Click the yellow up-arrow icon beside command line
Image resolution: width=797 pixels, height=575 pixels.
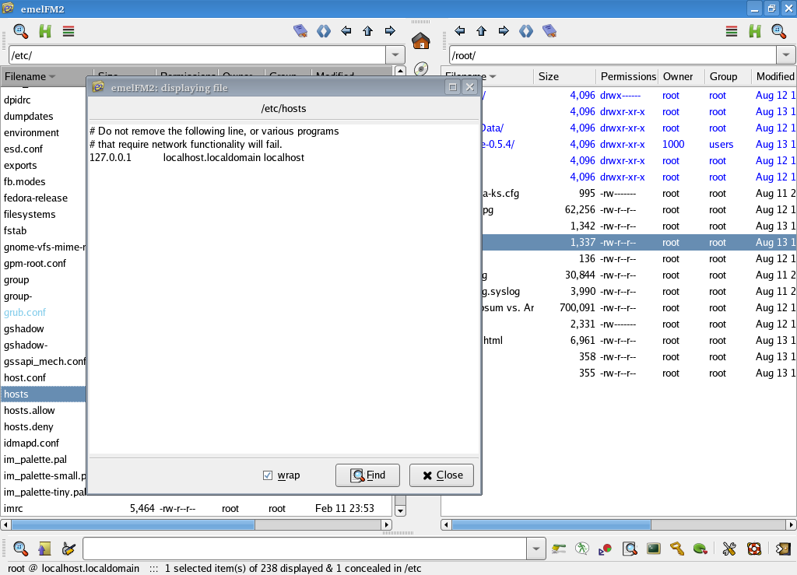[x=44, y=549]
